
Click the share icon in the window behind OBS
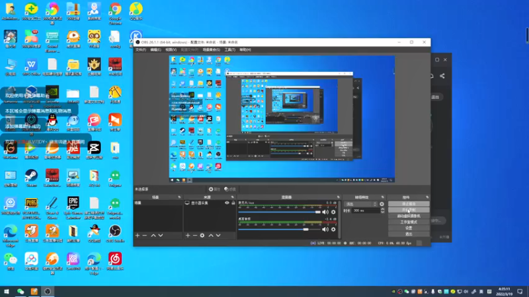click(442, 76)
